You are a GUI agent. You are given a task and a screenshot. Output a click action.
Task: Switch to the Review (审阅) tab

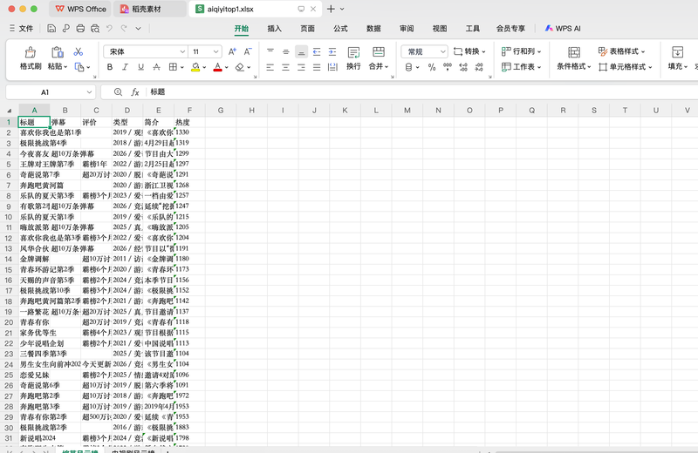pyautogui.click(x=407, y=29)
